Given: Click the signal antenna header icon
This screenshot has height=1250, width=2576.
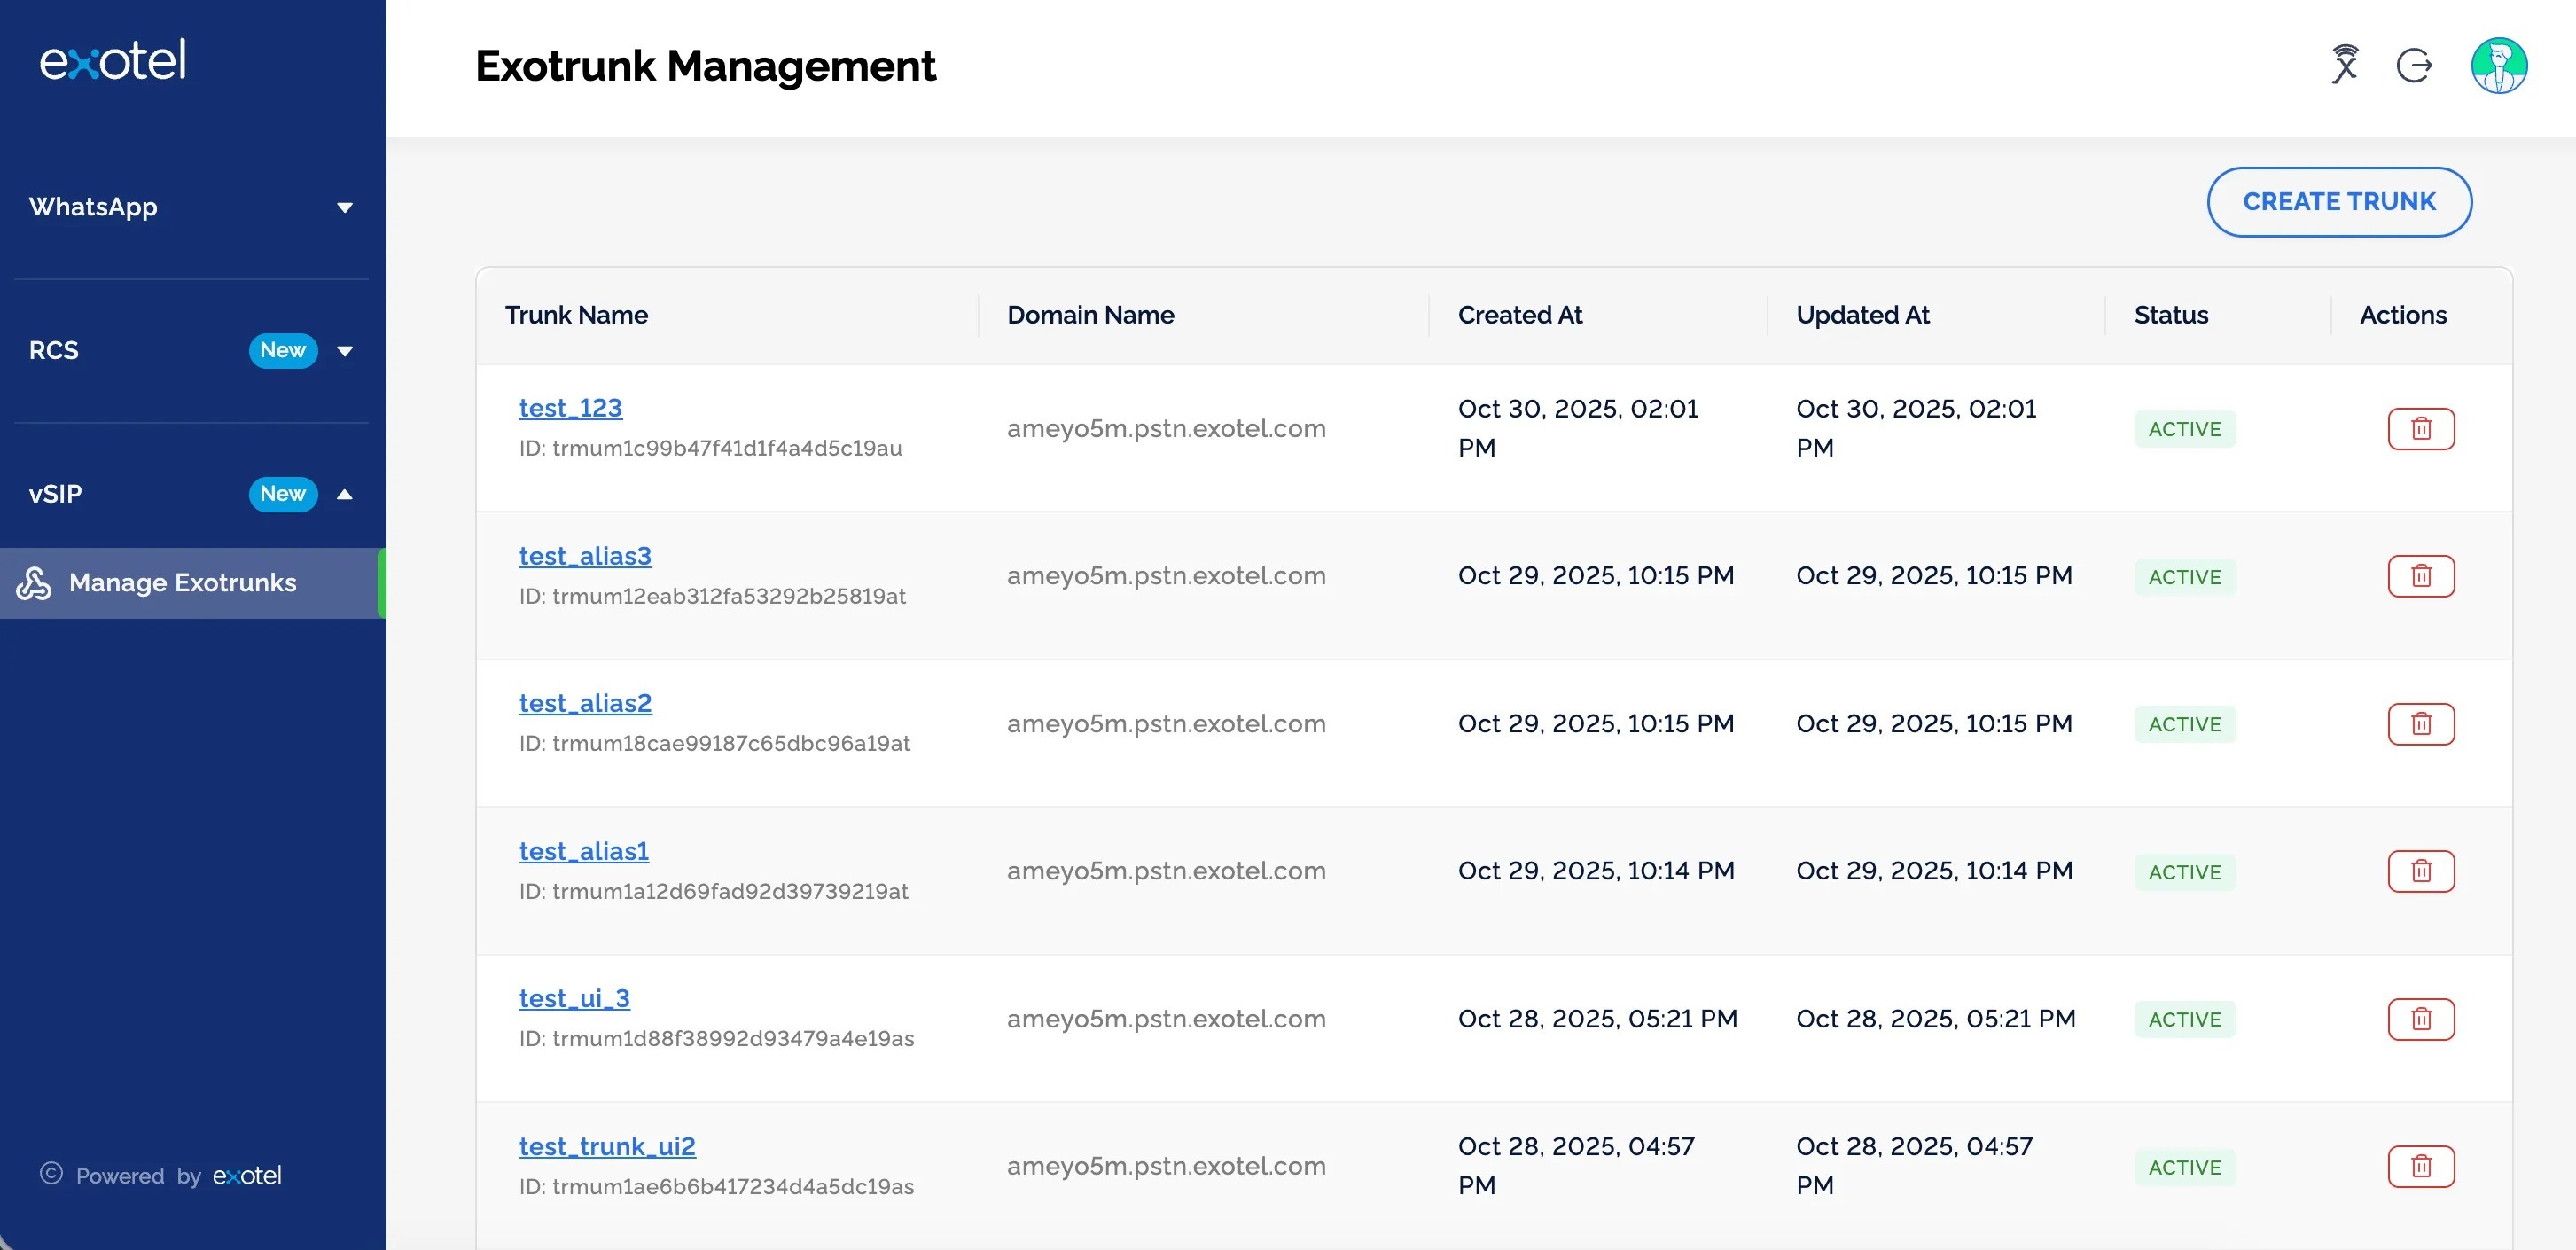Looking at the screenshot, I should (2345, 65).
